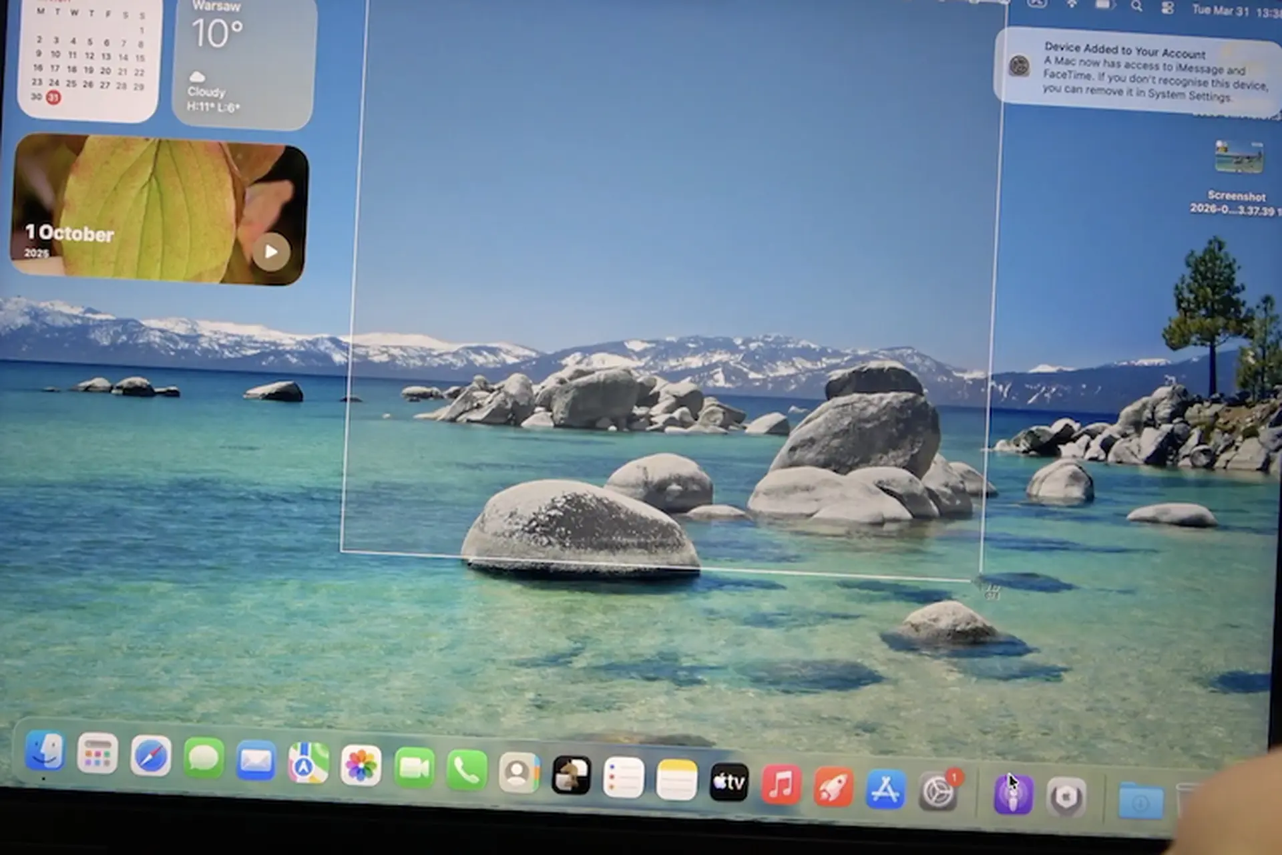Open the Music app in the Dock
This screenshot has width=1282, height=855.
781,784
